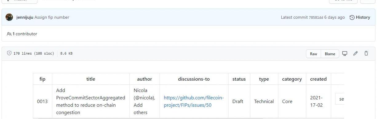Open file in GitHub Desktop icon
Screen dimensions: 377x119
point(345,53)
